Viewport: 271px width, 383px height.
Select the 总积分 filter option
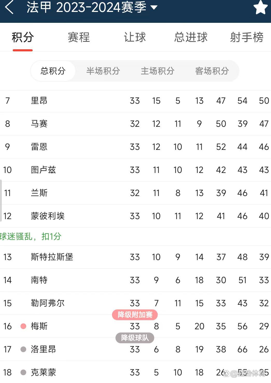point(53,71)
